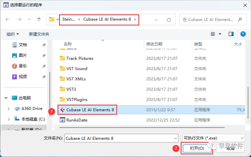This screenshot has height=157, width=251.
Task: Select the VST XMLs folder
Action: point(76,79)
